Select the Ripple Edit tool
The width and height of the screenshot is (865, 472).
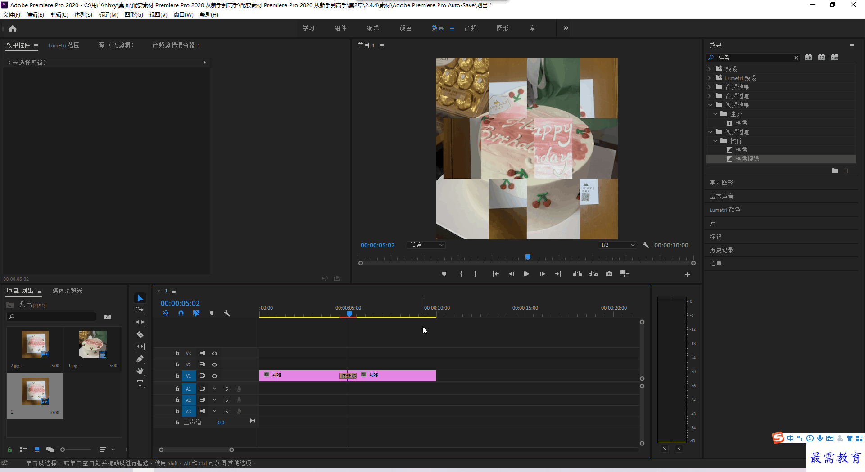pos(140,322)
